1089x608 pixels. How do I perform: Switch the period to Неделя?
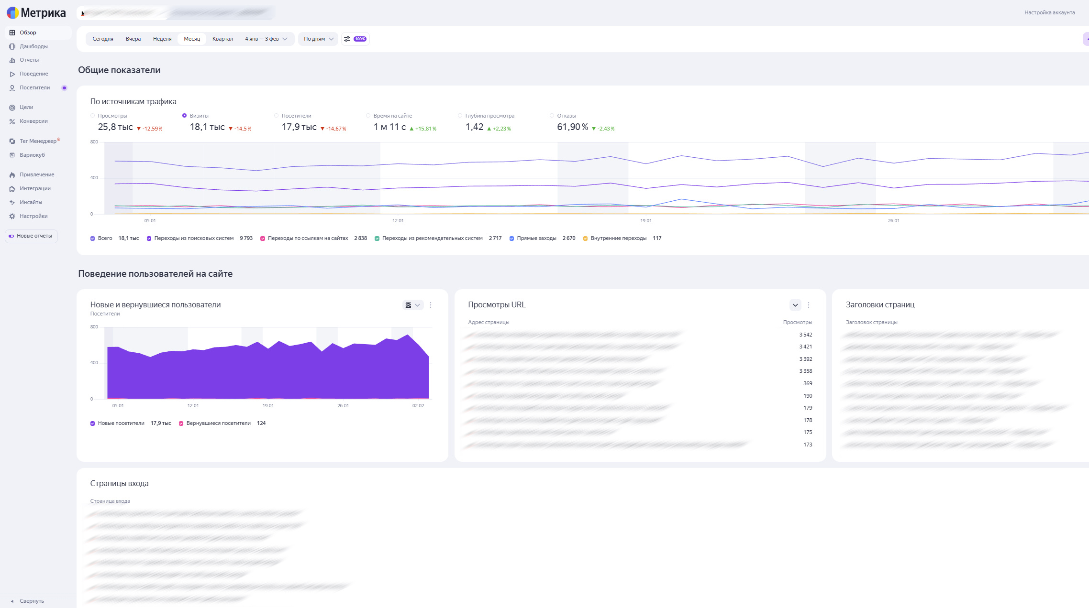(x=162, y=39)
